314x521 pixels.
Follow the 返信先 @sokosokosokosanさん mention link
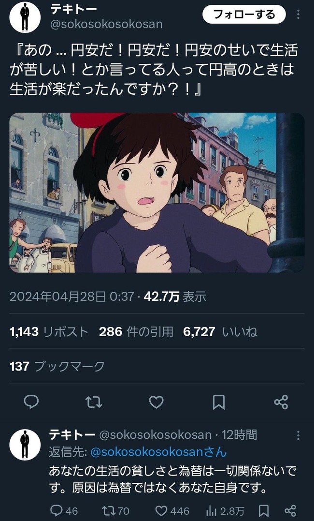[158, 452]
